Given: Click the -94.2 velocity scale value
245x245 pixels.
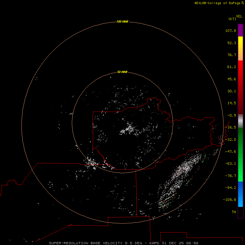Looking at the screenshot, I should pos(231,188).
